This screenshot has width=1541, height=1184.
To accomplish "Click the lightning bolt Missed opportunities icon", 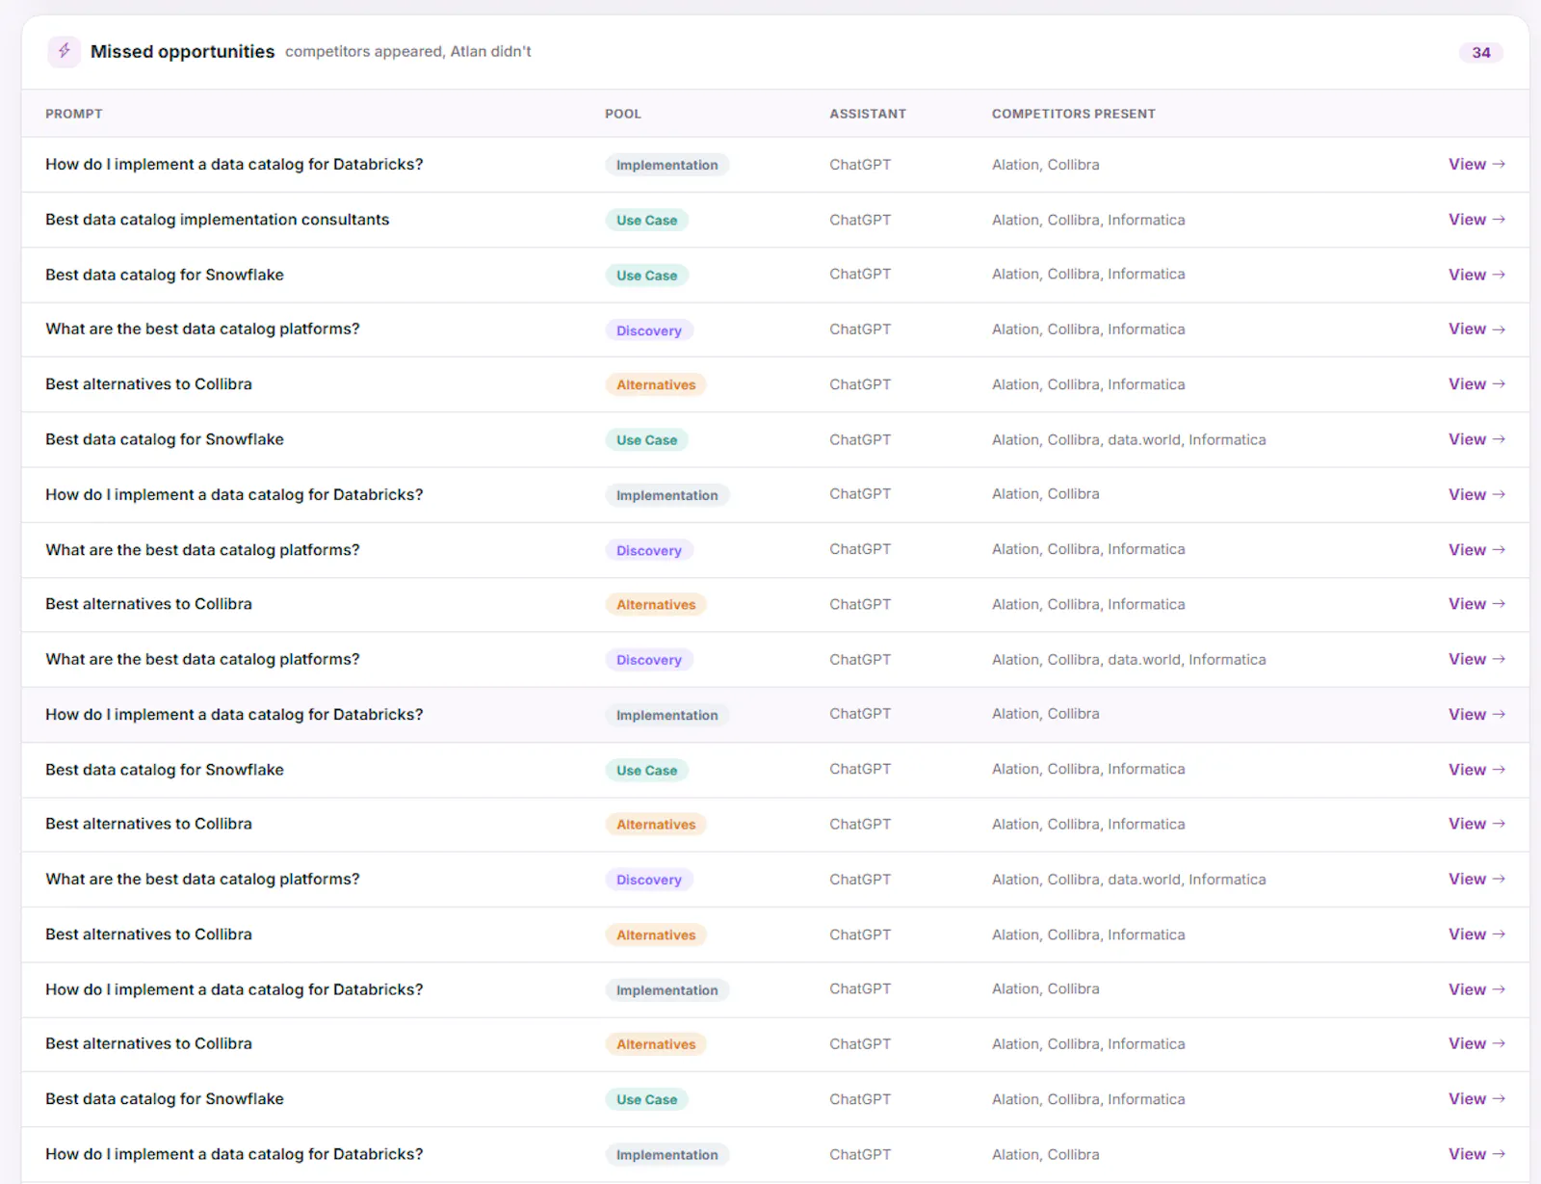I will [x=65, y=51].
